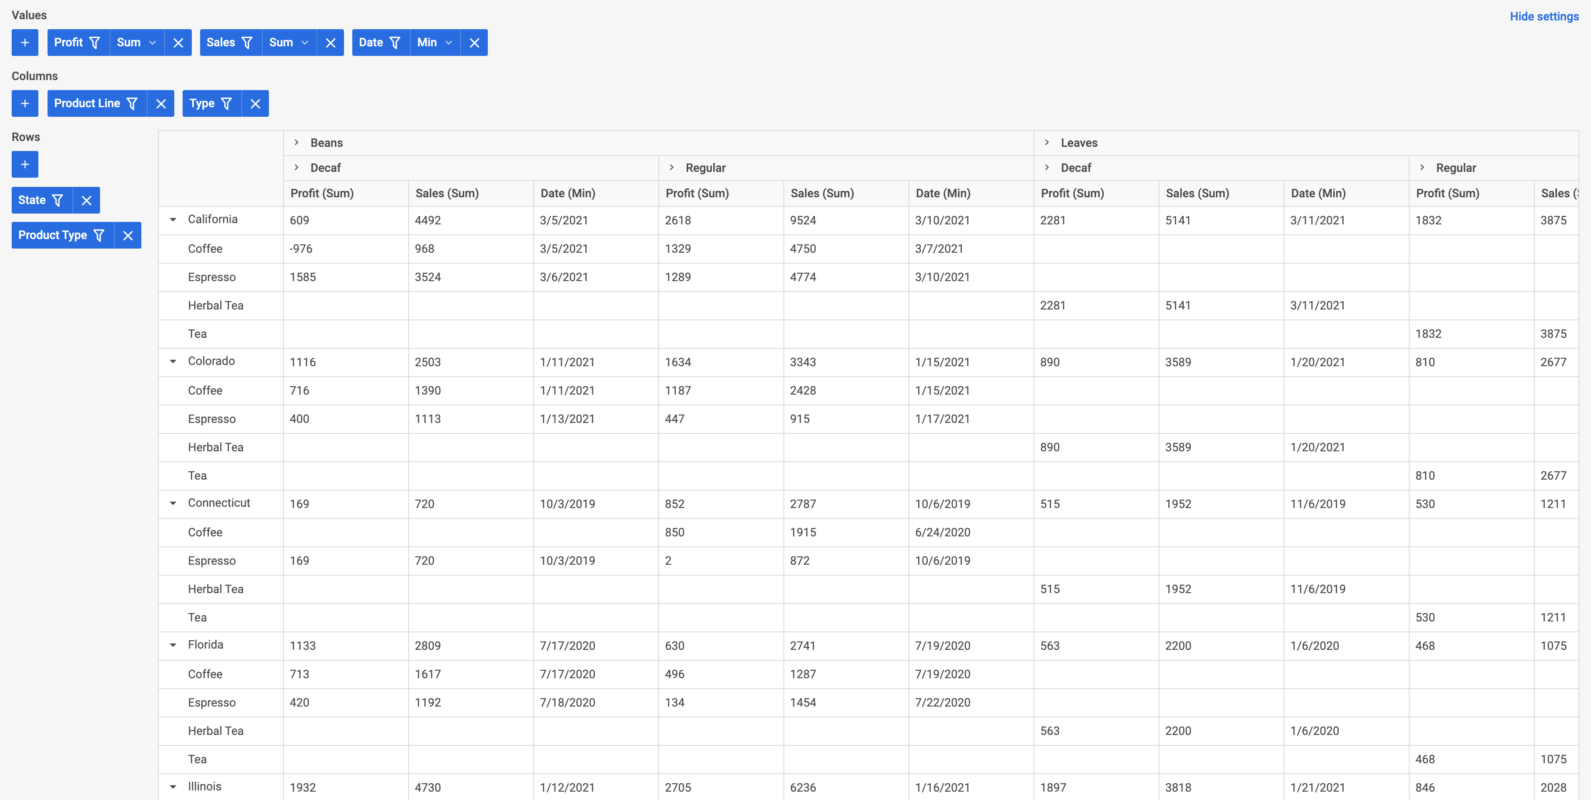Open the Profit Sum aggregation dropdown

tap(136, 43)
